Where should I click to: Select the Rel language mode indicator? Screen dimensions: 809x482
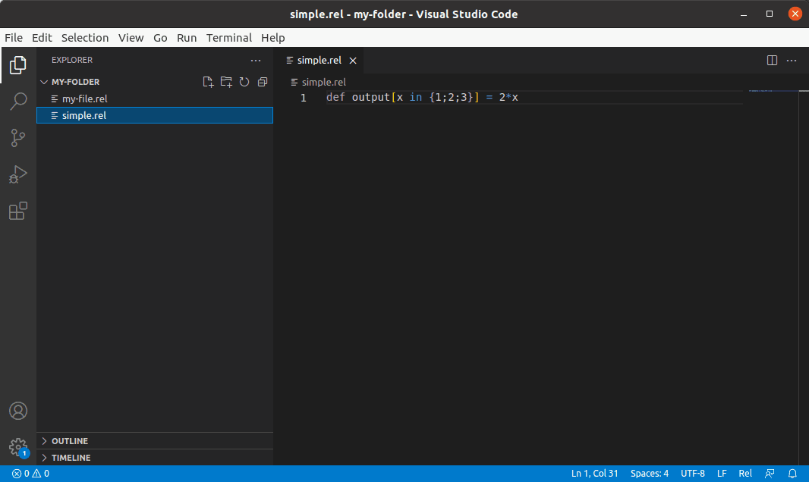(x=745, y=474)
